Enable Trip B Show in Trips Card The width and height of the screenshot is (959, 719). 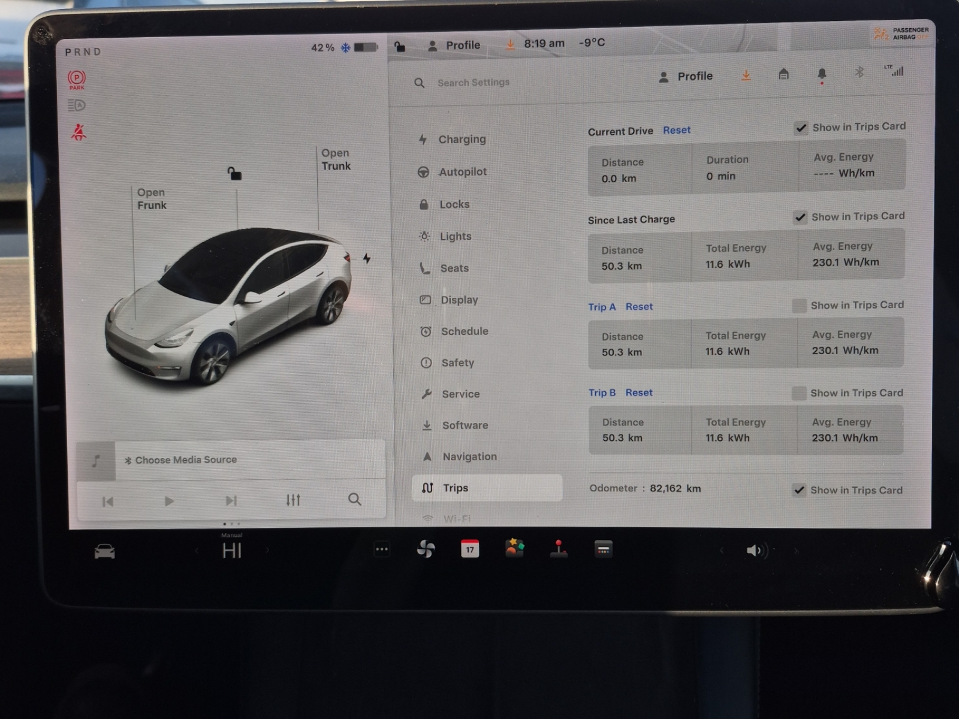tap(798, 394)
